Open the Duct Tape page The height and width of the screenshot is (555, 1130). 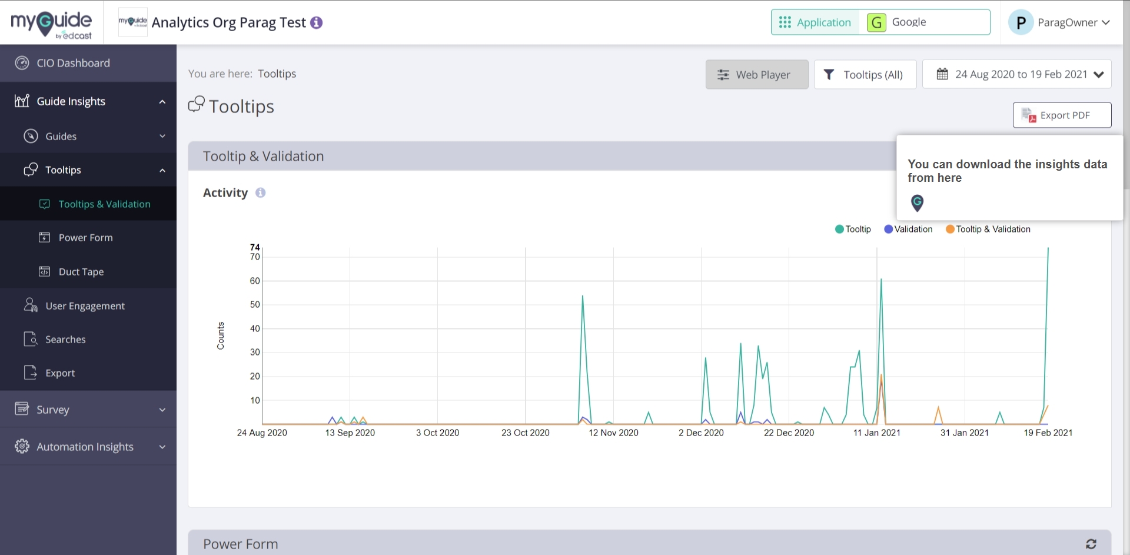[88, 271]
